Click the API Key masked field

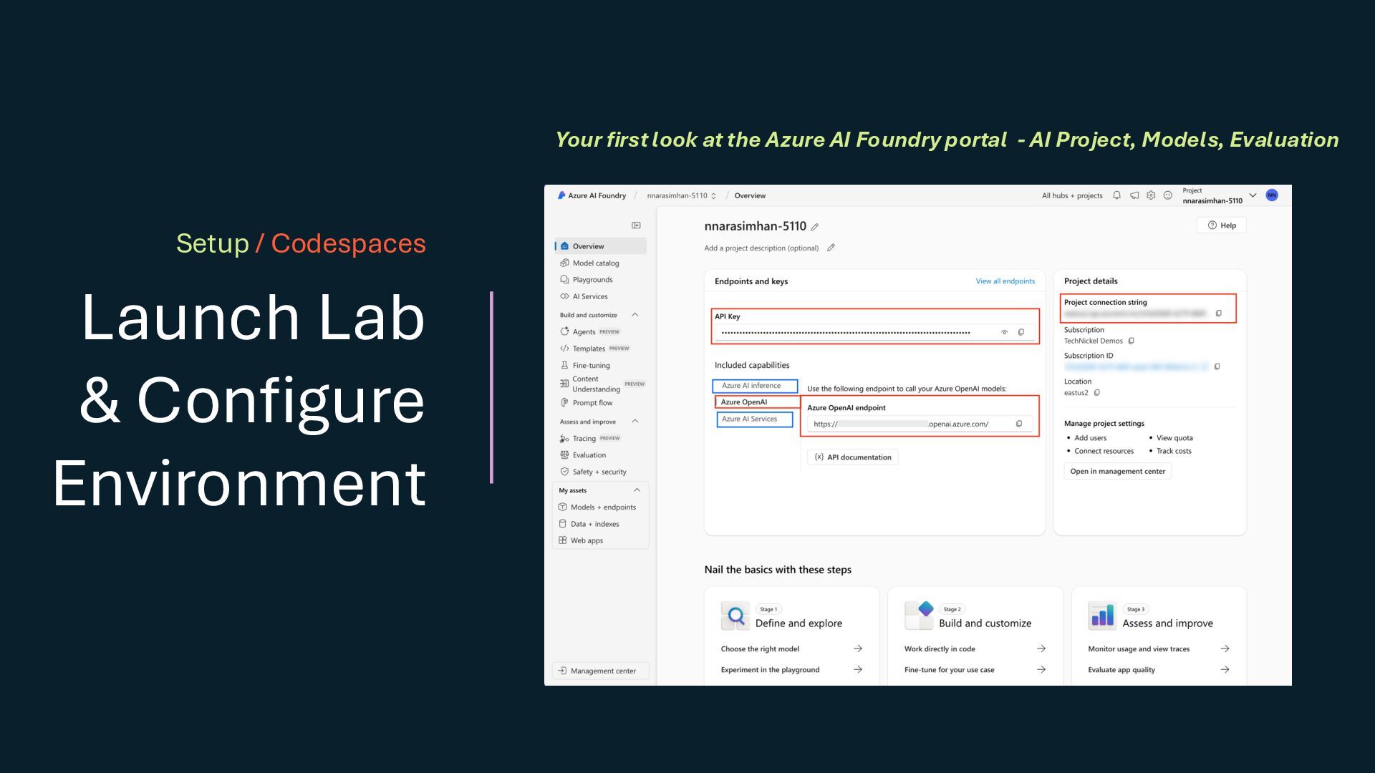point(845,332)
